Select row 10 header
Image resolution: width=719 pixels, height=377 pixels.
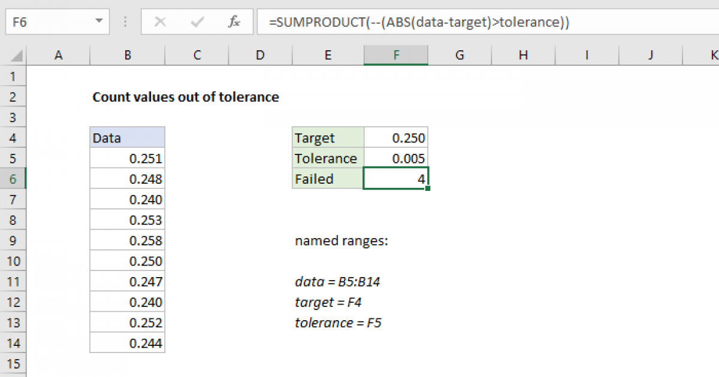(14, 261)
